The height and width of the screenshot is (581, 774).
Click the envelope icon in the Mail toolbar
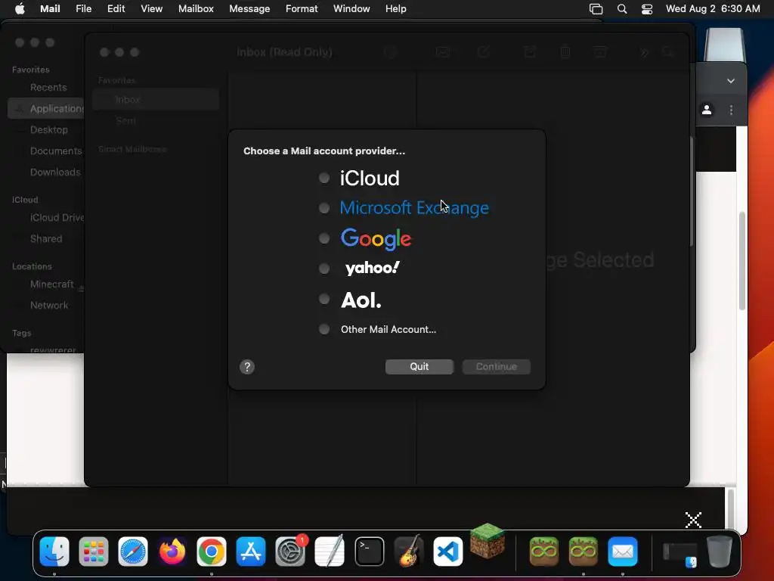point(443,52)
